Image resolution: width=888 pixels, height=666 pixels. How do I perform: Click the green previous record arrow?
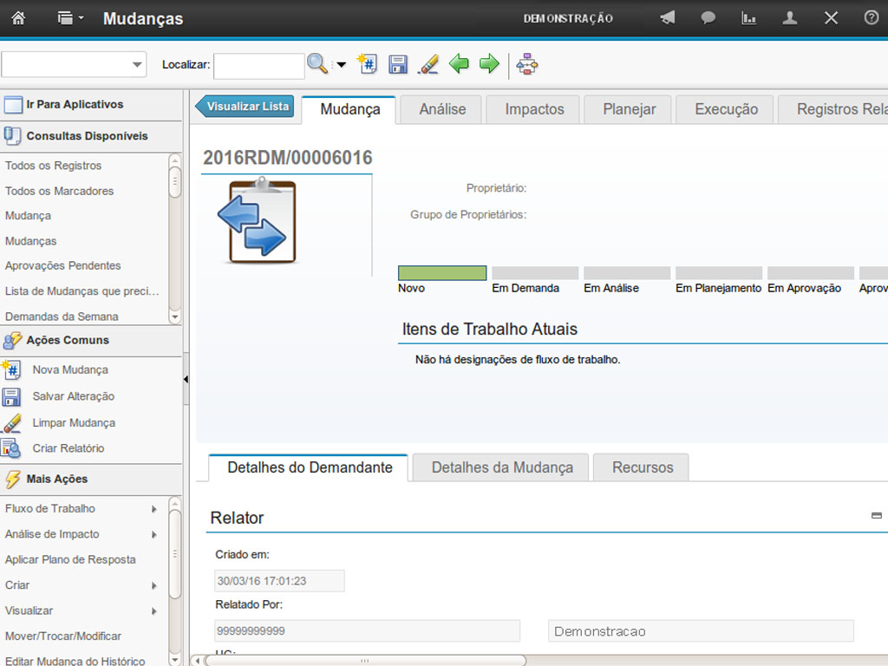click(x=459, y=64)
